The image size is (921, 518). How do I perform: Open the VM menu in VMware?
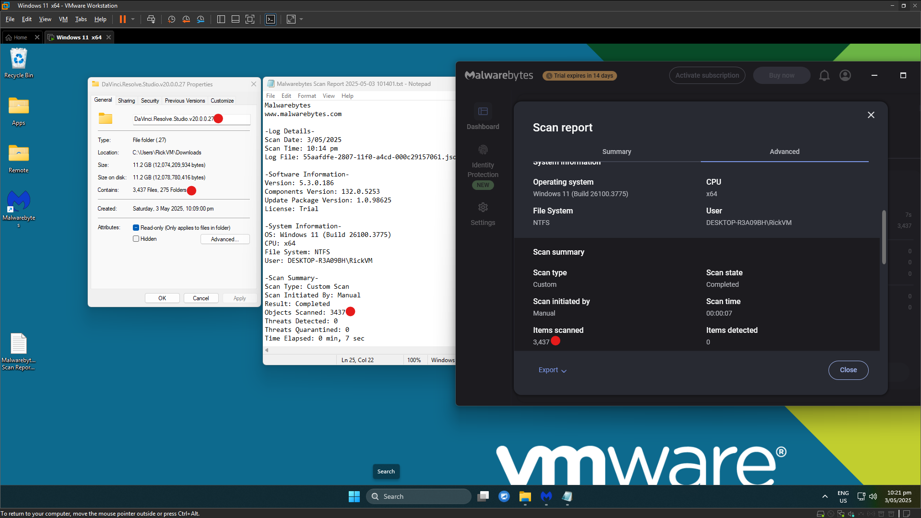(63, 19)
